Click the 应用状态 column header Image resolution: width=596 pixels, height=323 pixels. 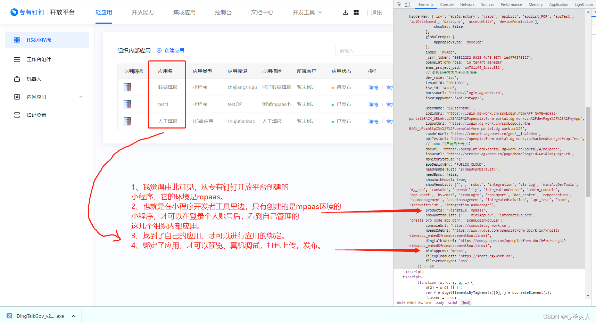tap(341, 71)
